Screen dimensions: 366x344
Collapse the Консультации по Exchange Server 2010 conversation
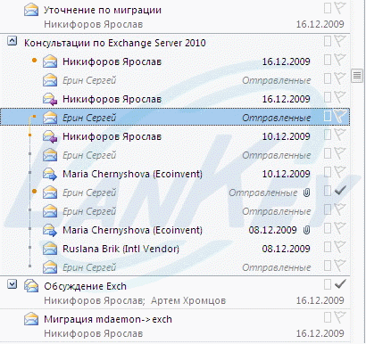(x=12, y=41)
